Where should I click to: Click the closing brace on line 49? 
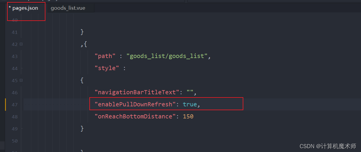coord(82,128)
